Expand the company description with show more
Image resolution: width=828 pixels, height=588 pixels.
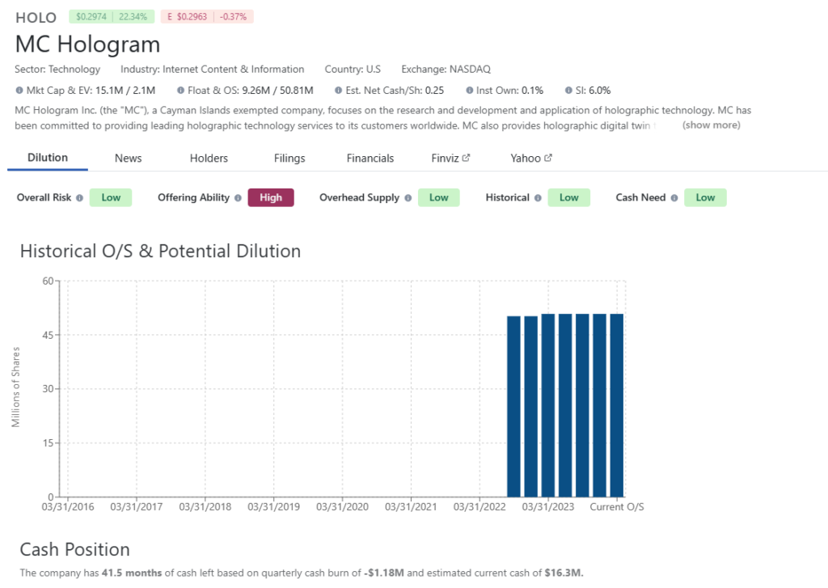coord(711,125)
